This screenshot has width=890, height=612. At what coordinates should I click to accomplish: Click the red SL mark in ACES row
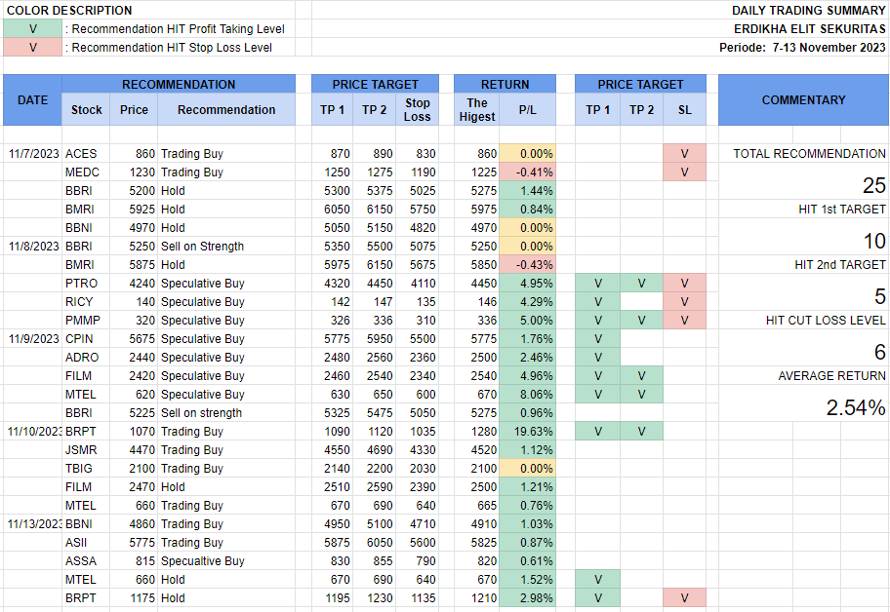pyautogui.click(x=684, y=154)
